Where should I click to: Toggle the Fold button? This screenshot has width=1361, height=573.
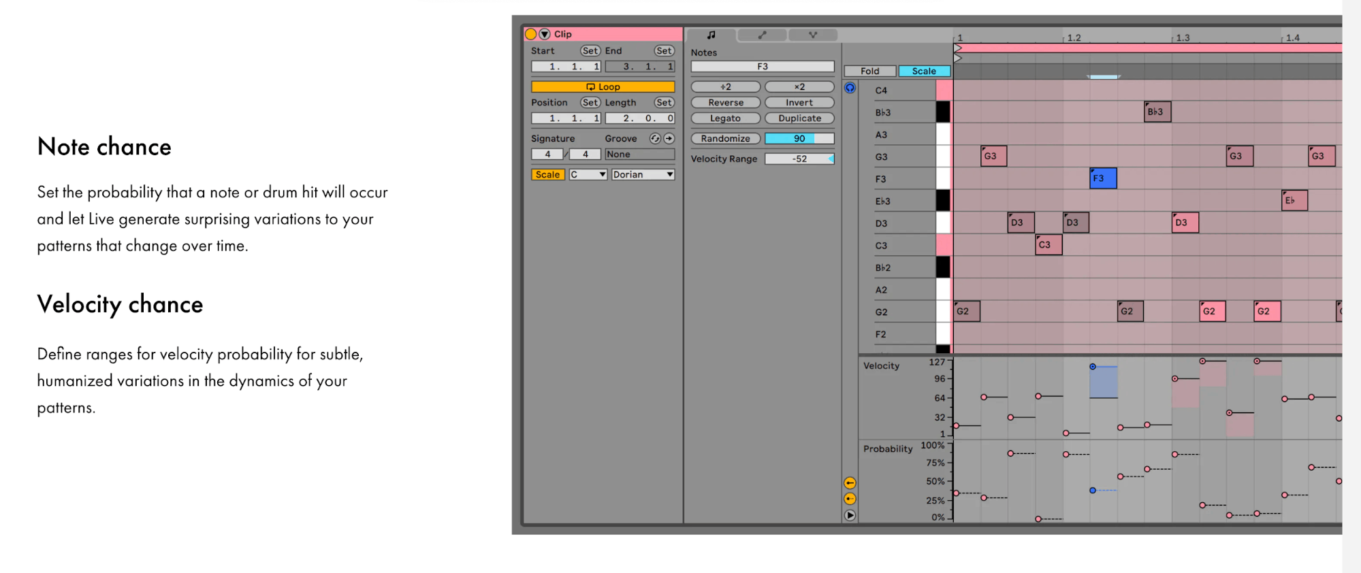pos(870,71)
